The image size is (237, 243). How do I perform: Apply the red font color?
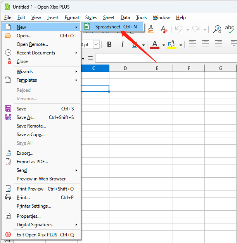click(x=155, y=45)
